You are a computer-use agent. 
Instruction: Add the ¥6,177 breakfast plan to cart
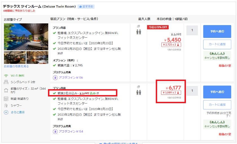click(217, 105)
